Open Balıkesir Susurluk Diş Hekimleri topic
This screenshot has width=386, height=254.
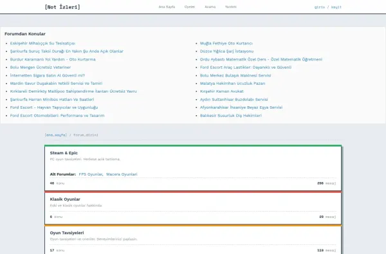(x=231, y=116)
